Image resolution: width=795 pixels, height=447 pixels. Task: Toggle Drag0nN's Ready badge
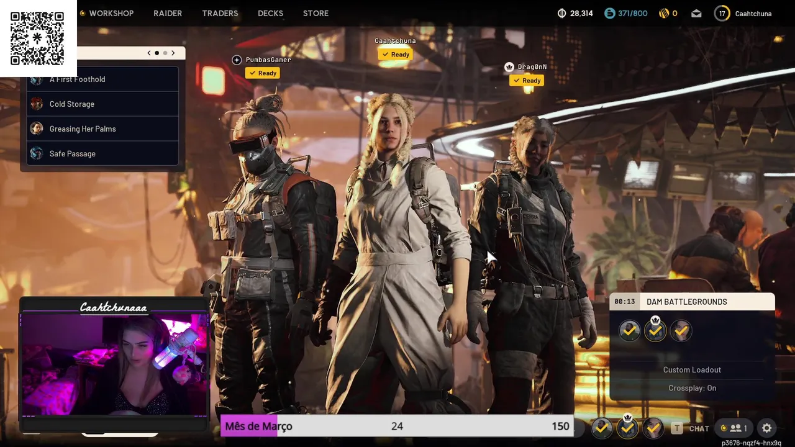point(527,81)
